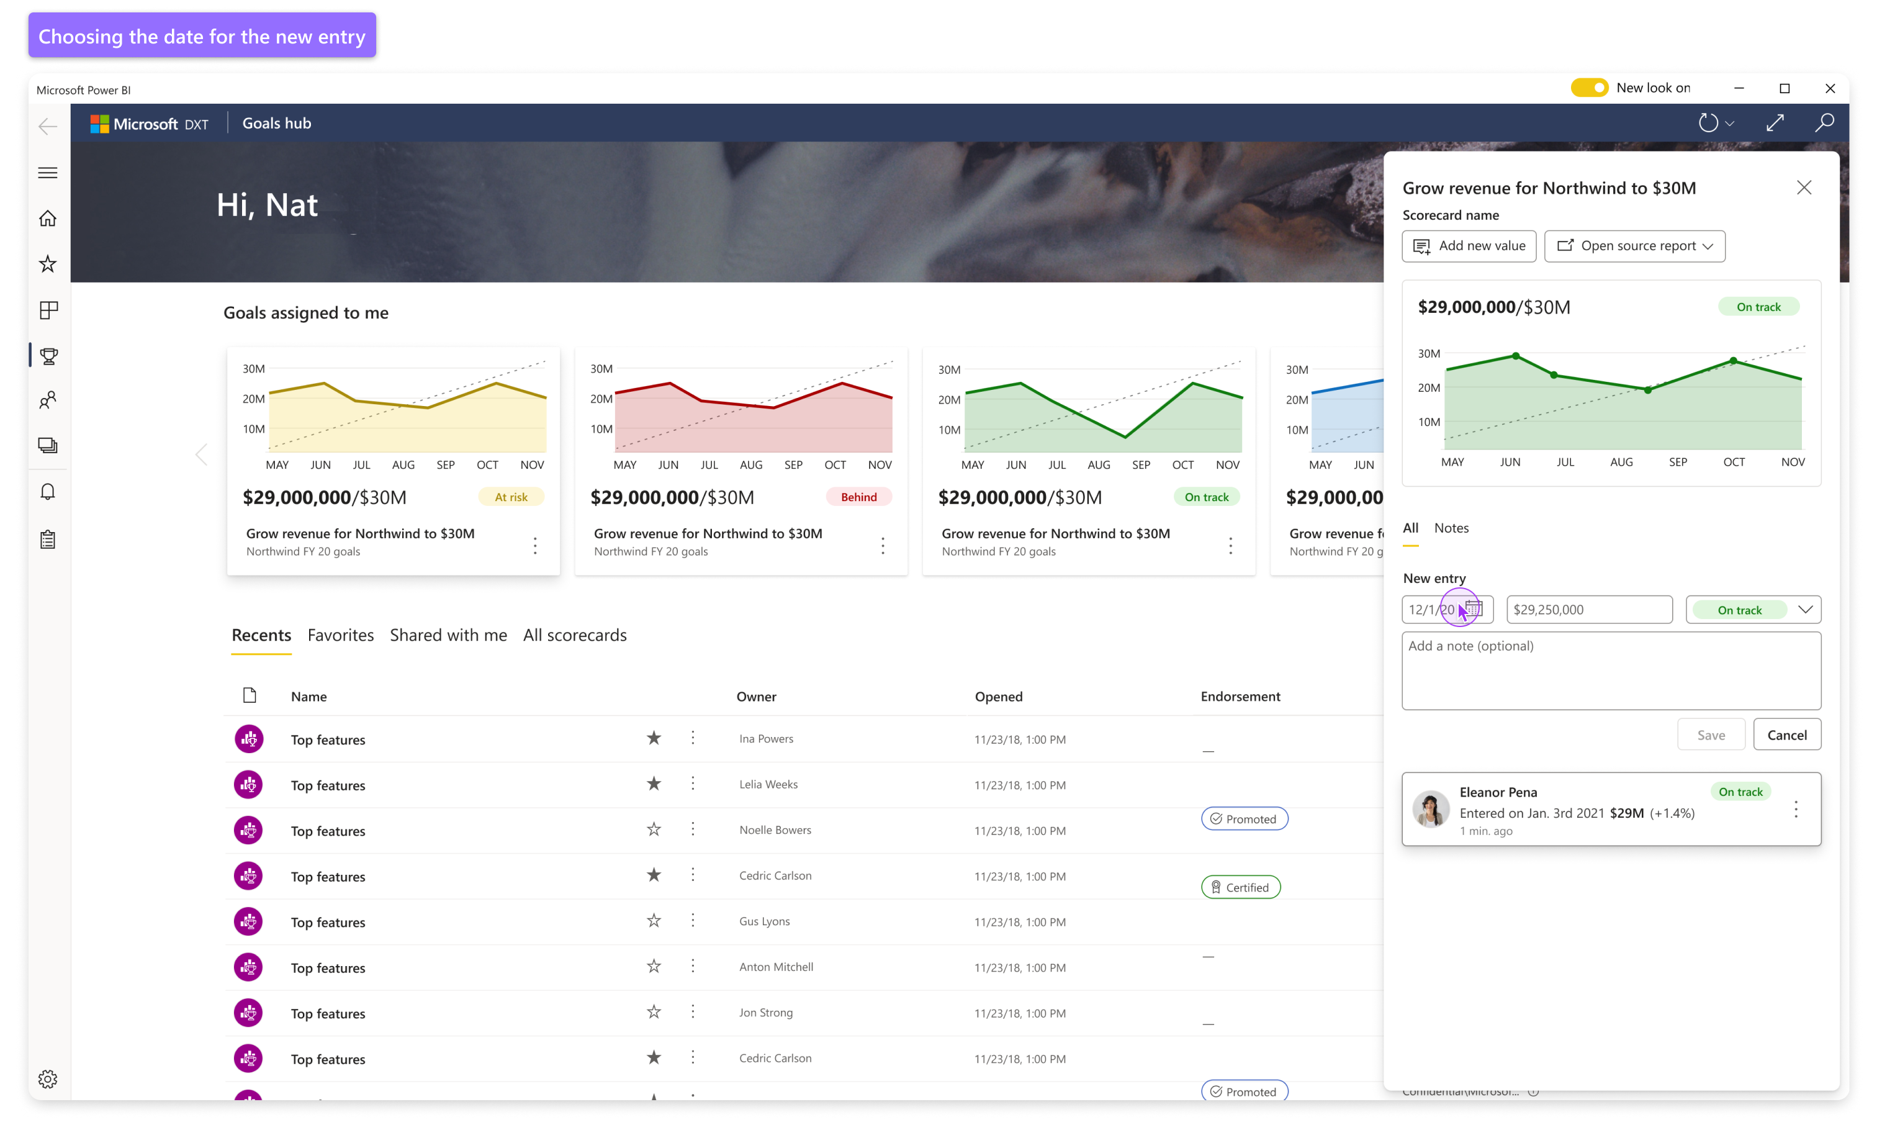Open more options on Eleanor Pena entry

point(1795,810)
